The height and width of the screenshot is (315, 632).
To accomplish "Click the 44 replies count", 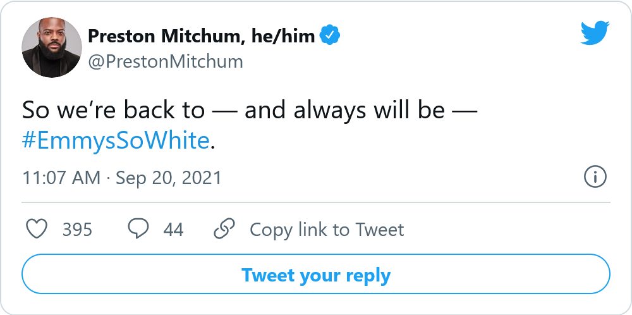I will [x=173, y=229].
